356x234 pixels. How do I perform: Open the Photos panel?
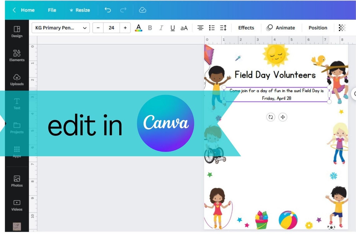tap(17, 182)
